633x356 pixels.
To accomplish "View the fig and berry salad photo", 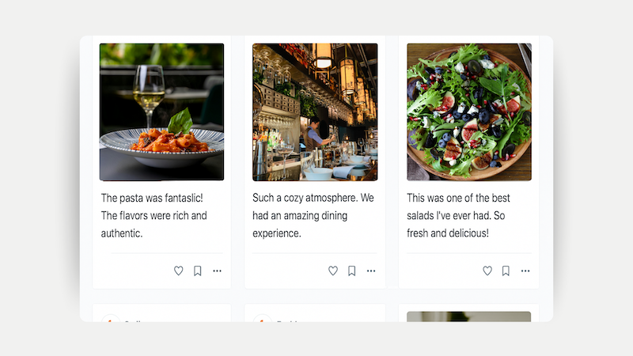I will [468, 112].
